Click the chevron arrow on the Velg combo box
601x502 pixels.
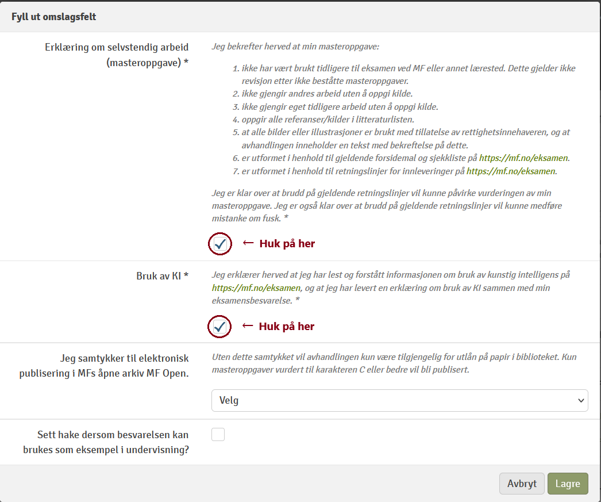tap(580, 400)
